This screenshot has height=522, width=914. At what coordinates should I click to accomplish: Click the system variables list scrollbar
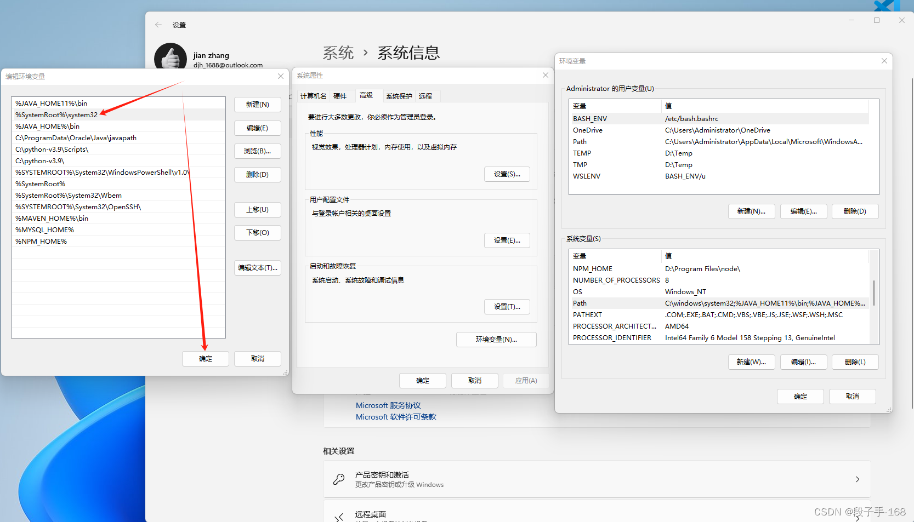[874, 294]
